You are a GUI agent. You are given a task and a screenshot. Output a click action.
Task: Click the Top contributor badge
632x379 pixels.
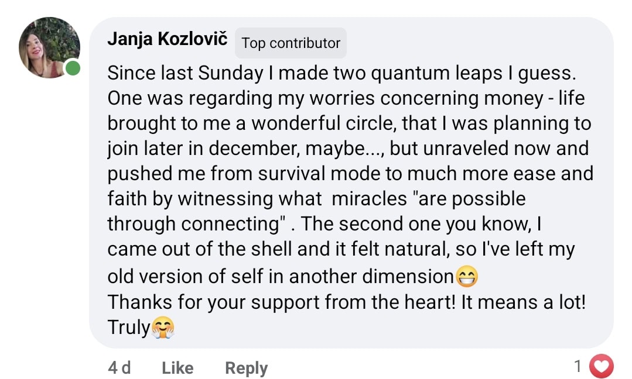(x=291, y=43)
